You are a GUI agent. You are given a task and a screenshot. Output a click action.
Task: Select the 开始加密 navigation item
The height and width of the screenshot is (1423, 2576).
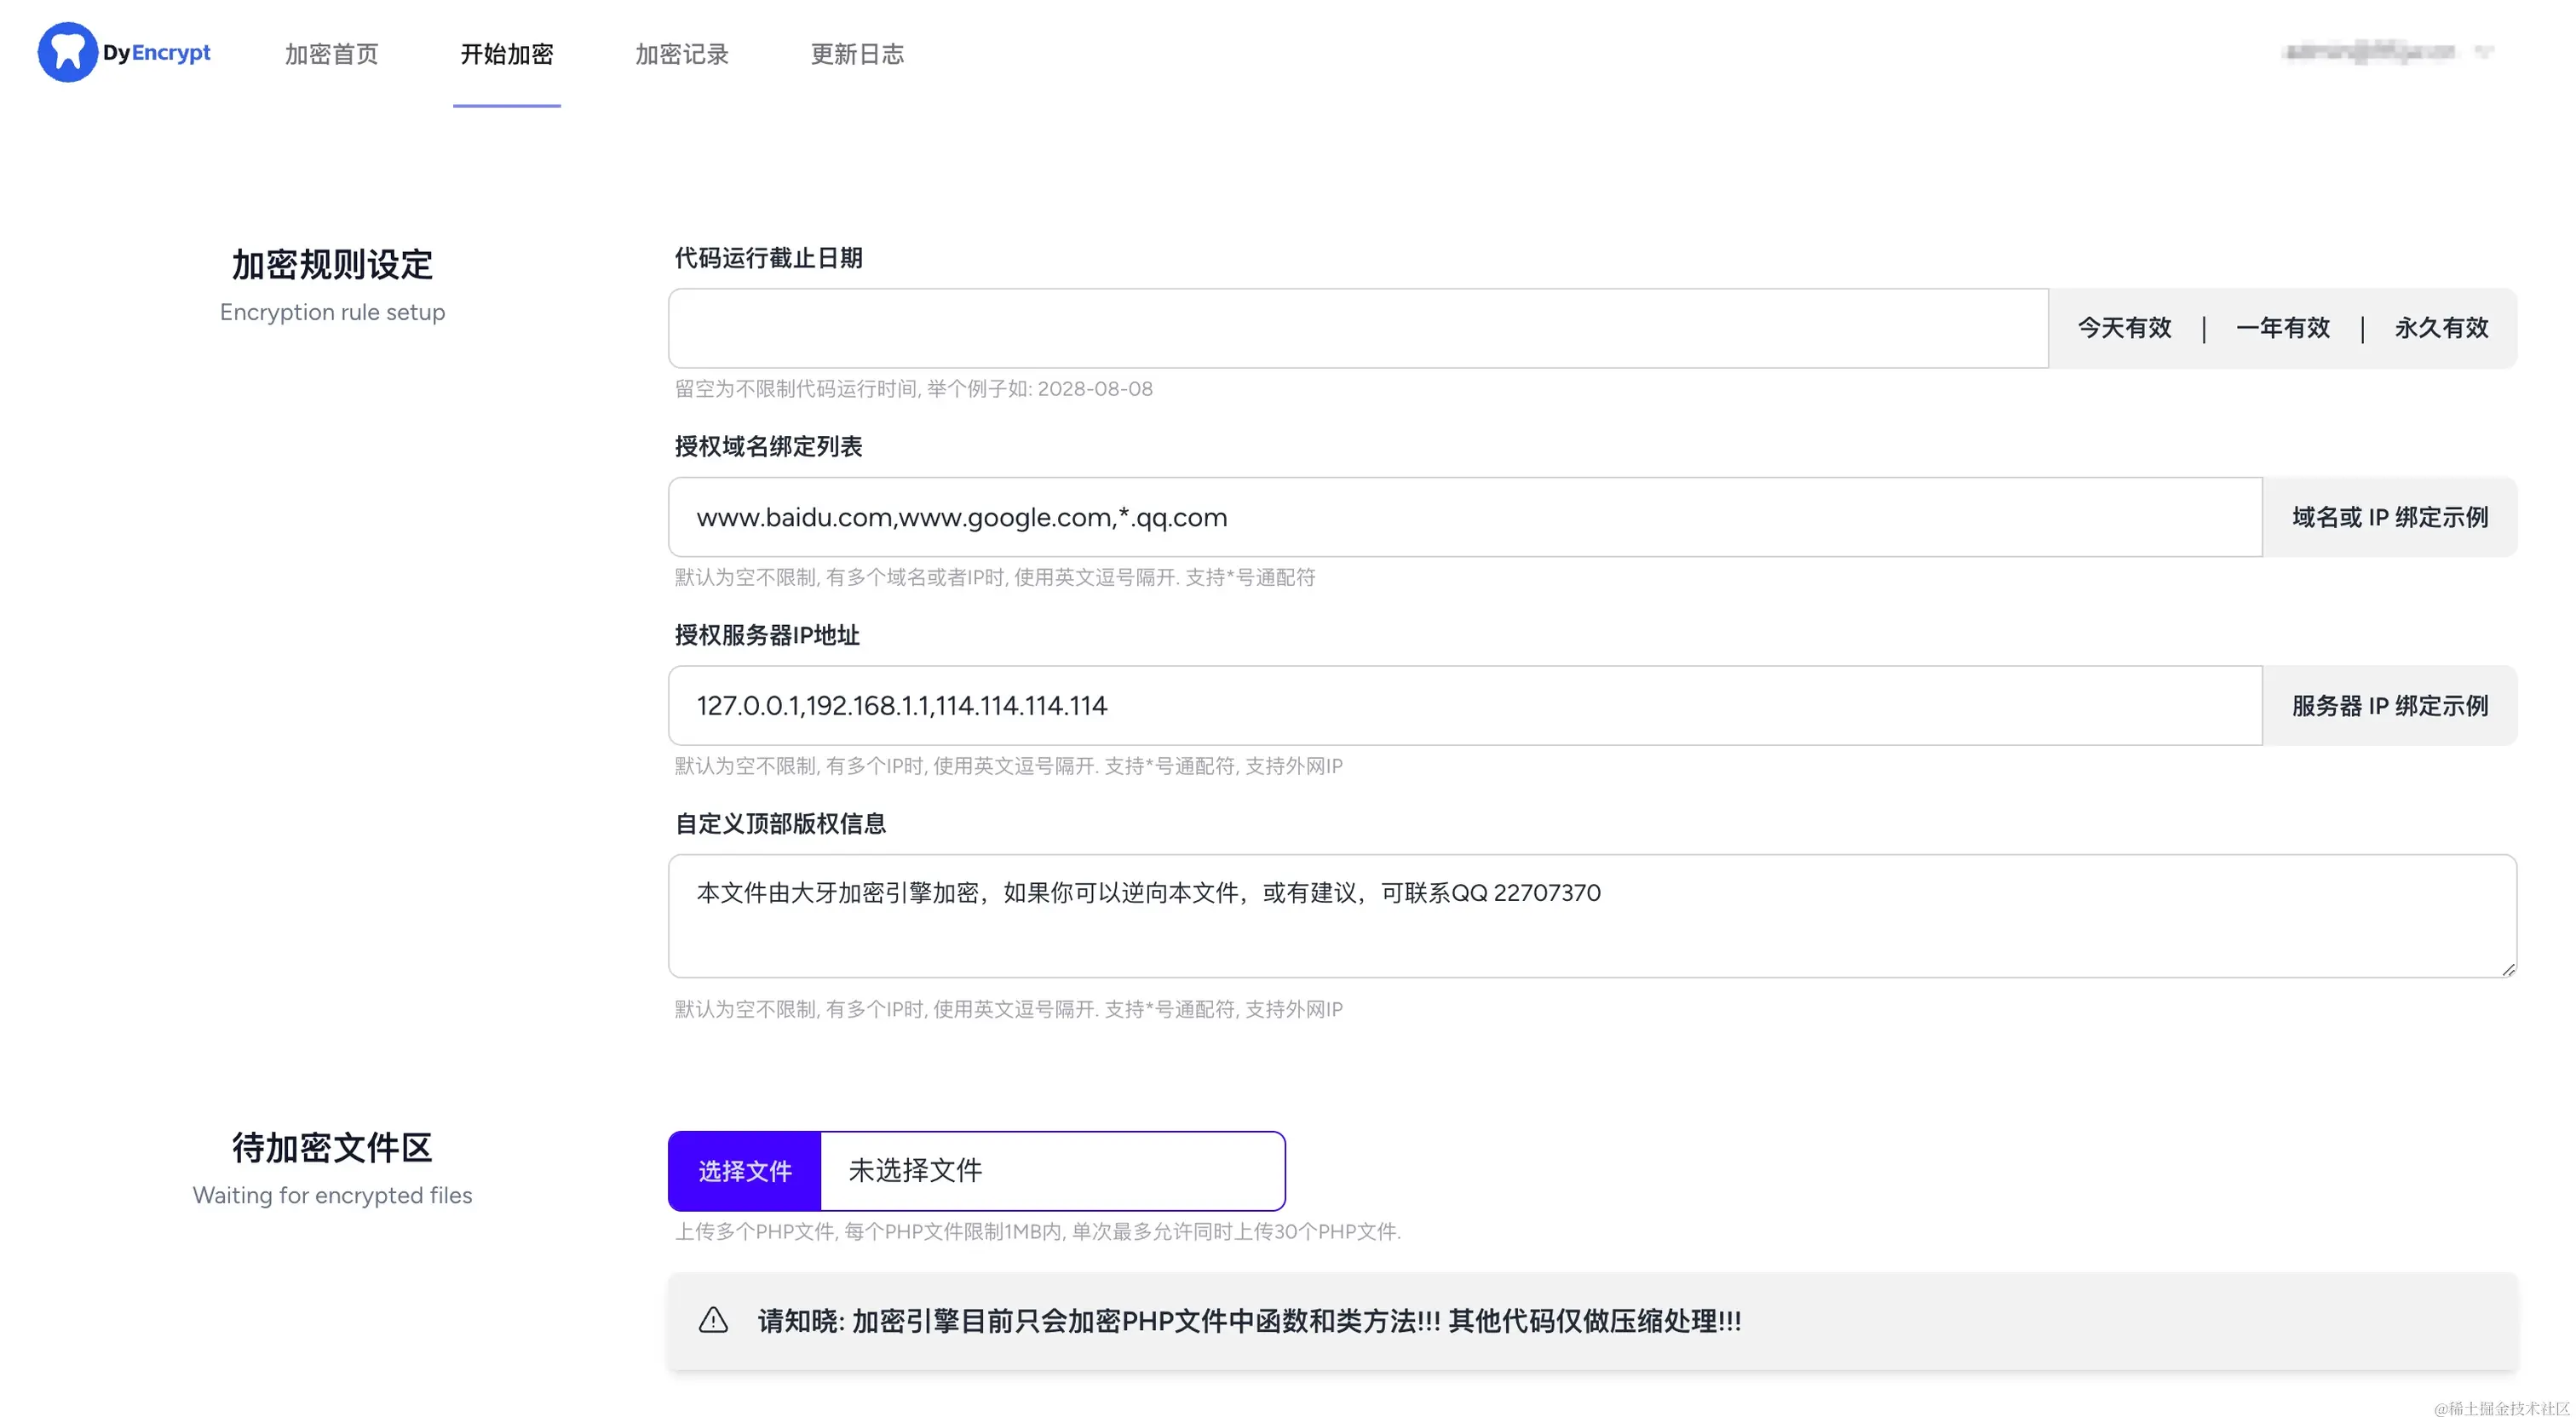pos(506,55)
